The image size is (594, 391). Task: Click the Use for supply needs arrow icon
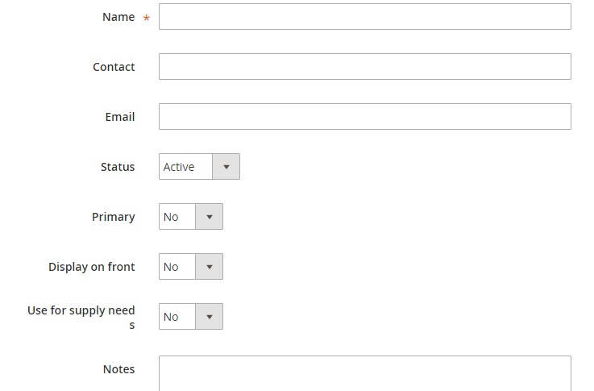pyautogui.click(x=209, y=317)
